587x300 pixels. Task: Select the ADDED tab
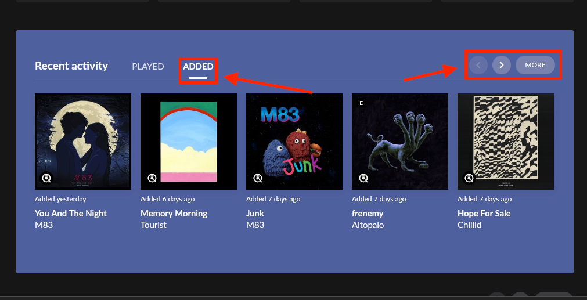pos(198,67)
